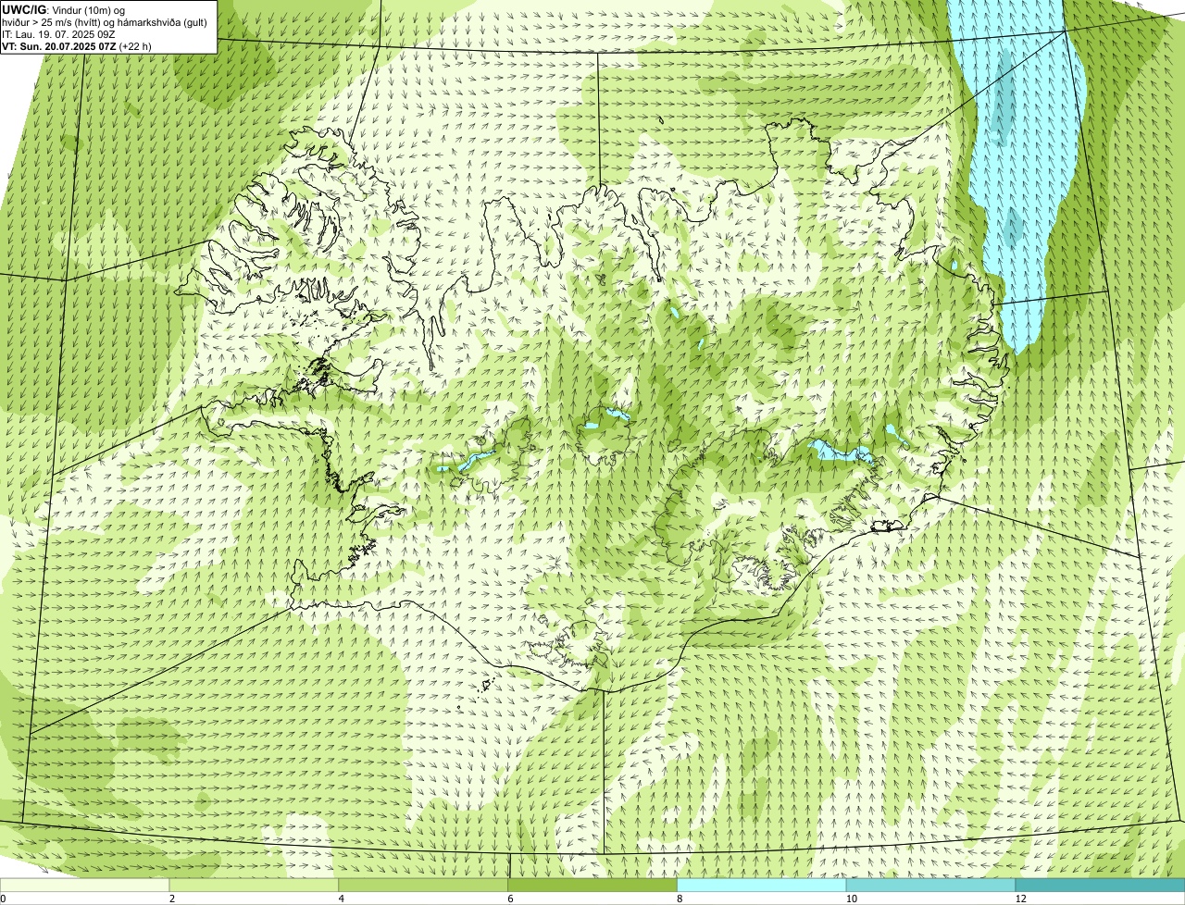The height and width of the screenshot is (905, 1185).
Task: Click the color scale label "0"
Action: 4,899
